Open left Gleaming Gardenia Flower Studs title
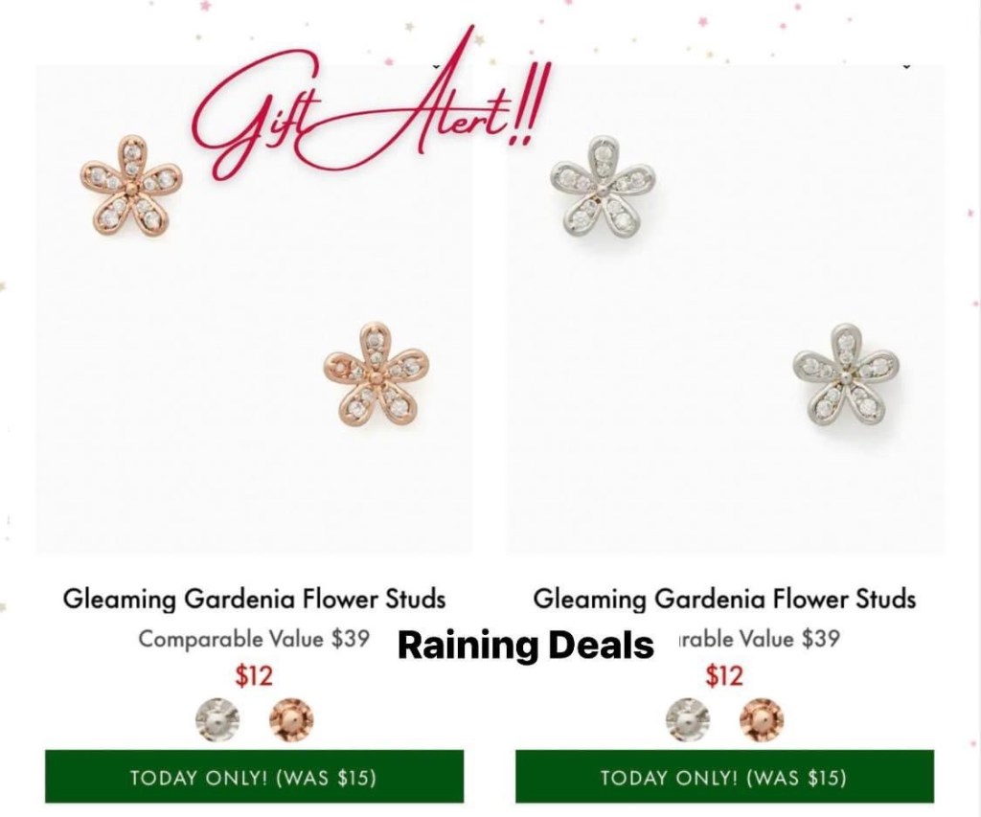This screenshot has height=817, width=981. 254,599
